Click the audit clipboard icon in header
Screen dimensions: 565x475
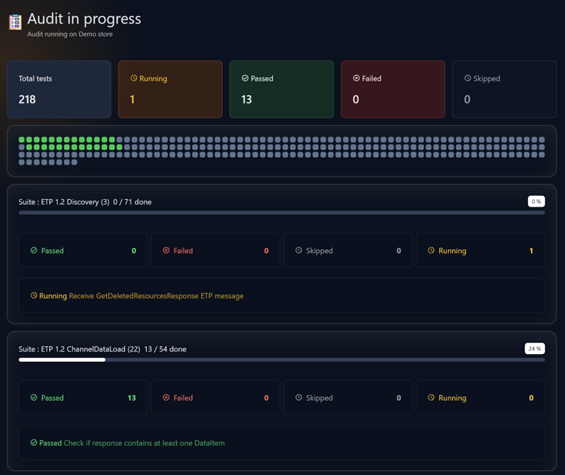(15, 22)
